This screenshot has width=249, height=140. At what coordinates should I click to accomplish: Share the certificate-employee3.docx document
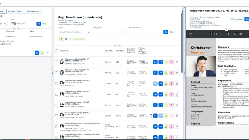(161, 62)
